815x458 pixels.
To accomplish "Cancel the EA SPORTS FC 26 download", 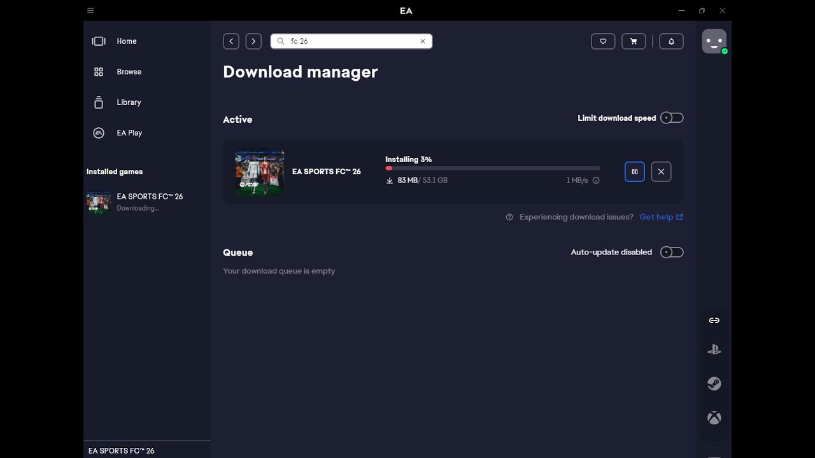I will pos(661,172).
